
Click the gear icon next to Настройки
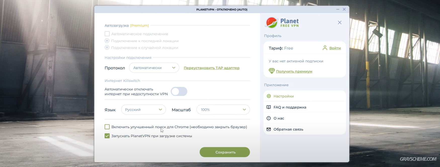coord(269,96)
